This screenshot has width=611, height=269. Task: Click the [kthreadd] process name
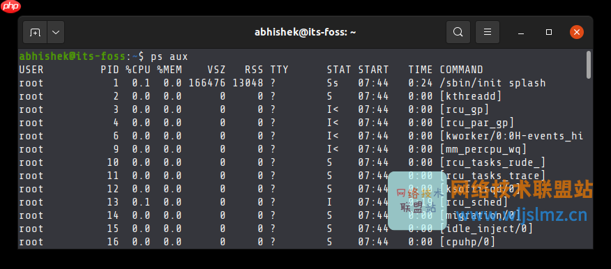[x=471, y=96]
